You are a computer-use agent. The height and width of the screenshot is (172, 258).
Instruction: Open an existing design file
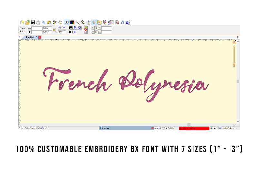[27, 22]
